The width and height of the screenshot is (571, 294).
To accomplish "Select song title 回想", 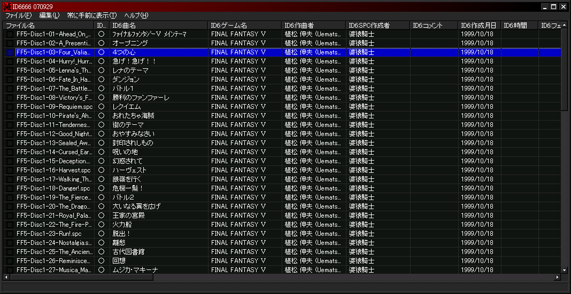I will [x=119, y=261].
